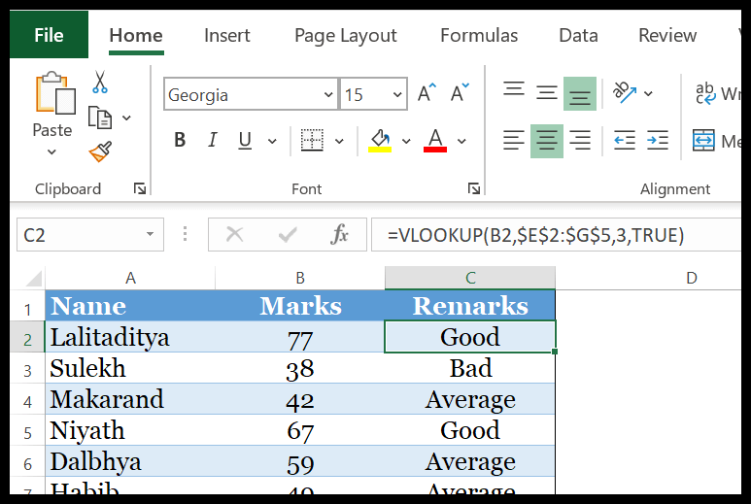Open Font settings dialog launcher
Screen dimensions: 751x504
[474, 189]
